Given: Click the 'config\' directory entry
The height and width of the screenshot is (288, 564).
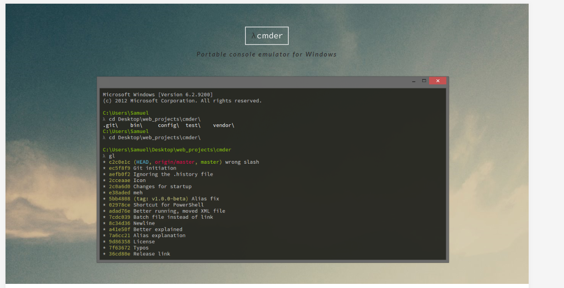Looking at the screenshot, I should click(x=168, y=125).
